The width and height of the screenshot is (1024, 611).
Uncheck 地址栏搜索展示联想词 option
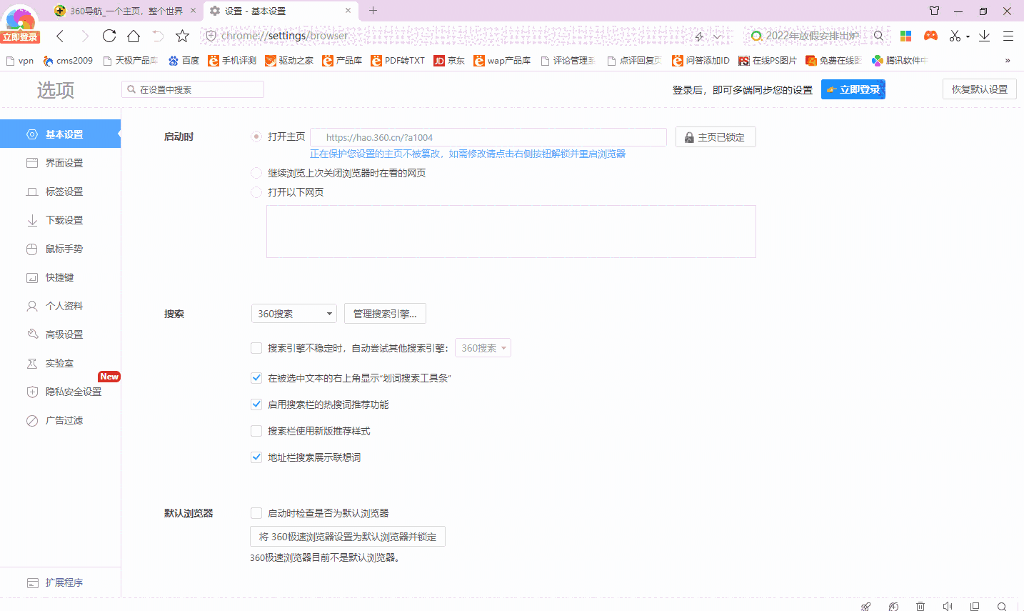[256, 457]
